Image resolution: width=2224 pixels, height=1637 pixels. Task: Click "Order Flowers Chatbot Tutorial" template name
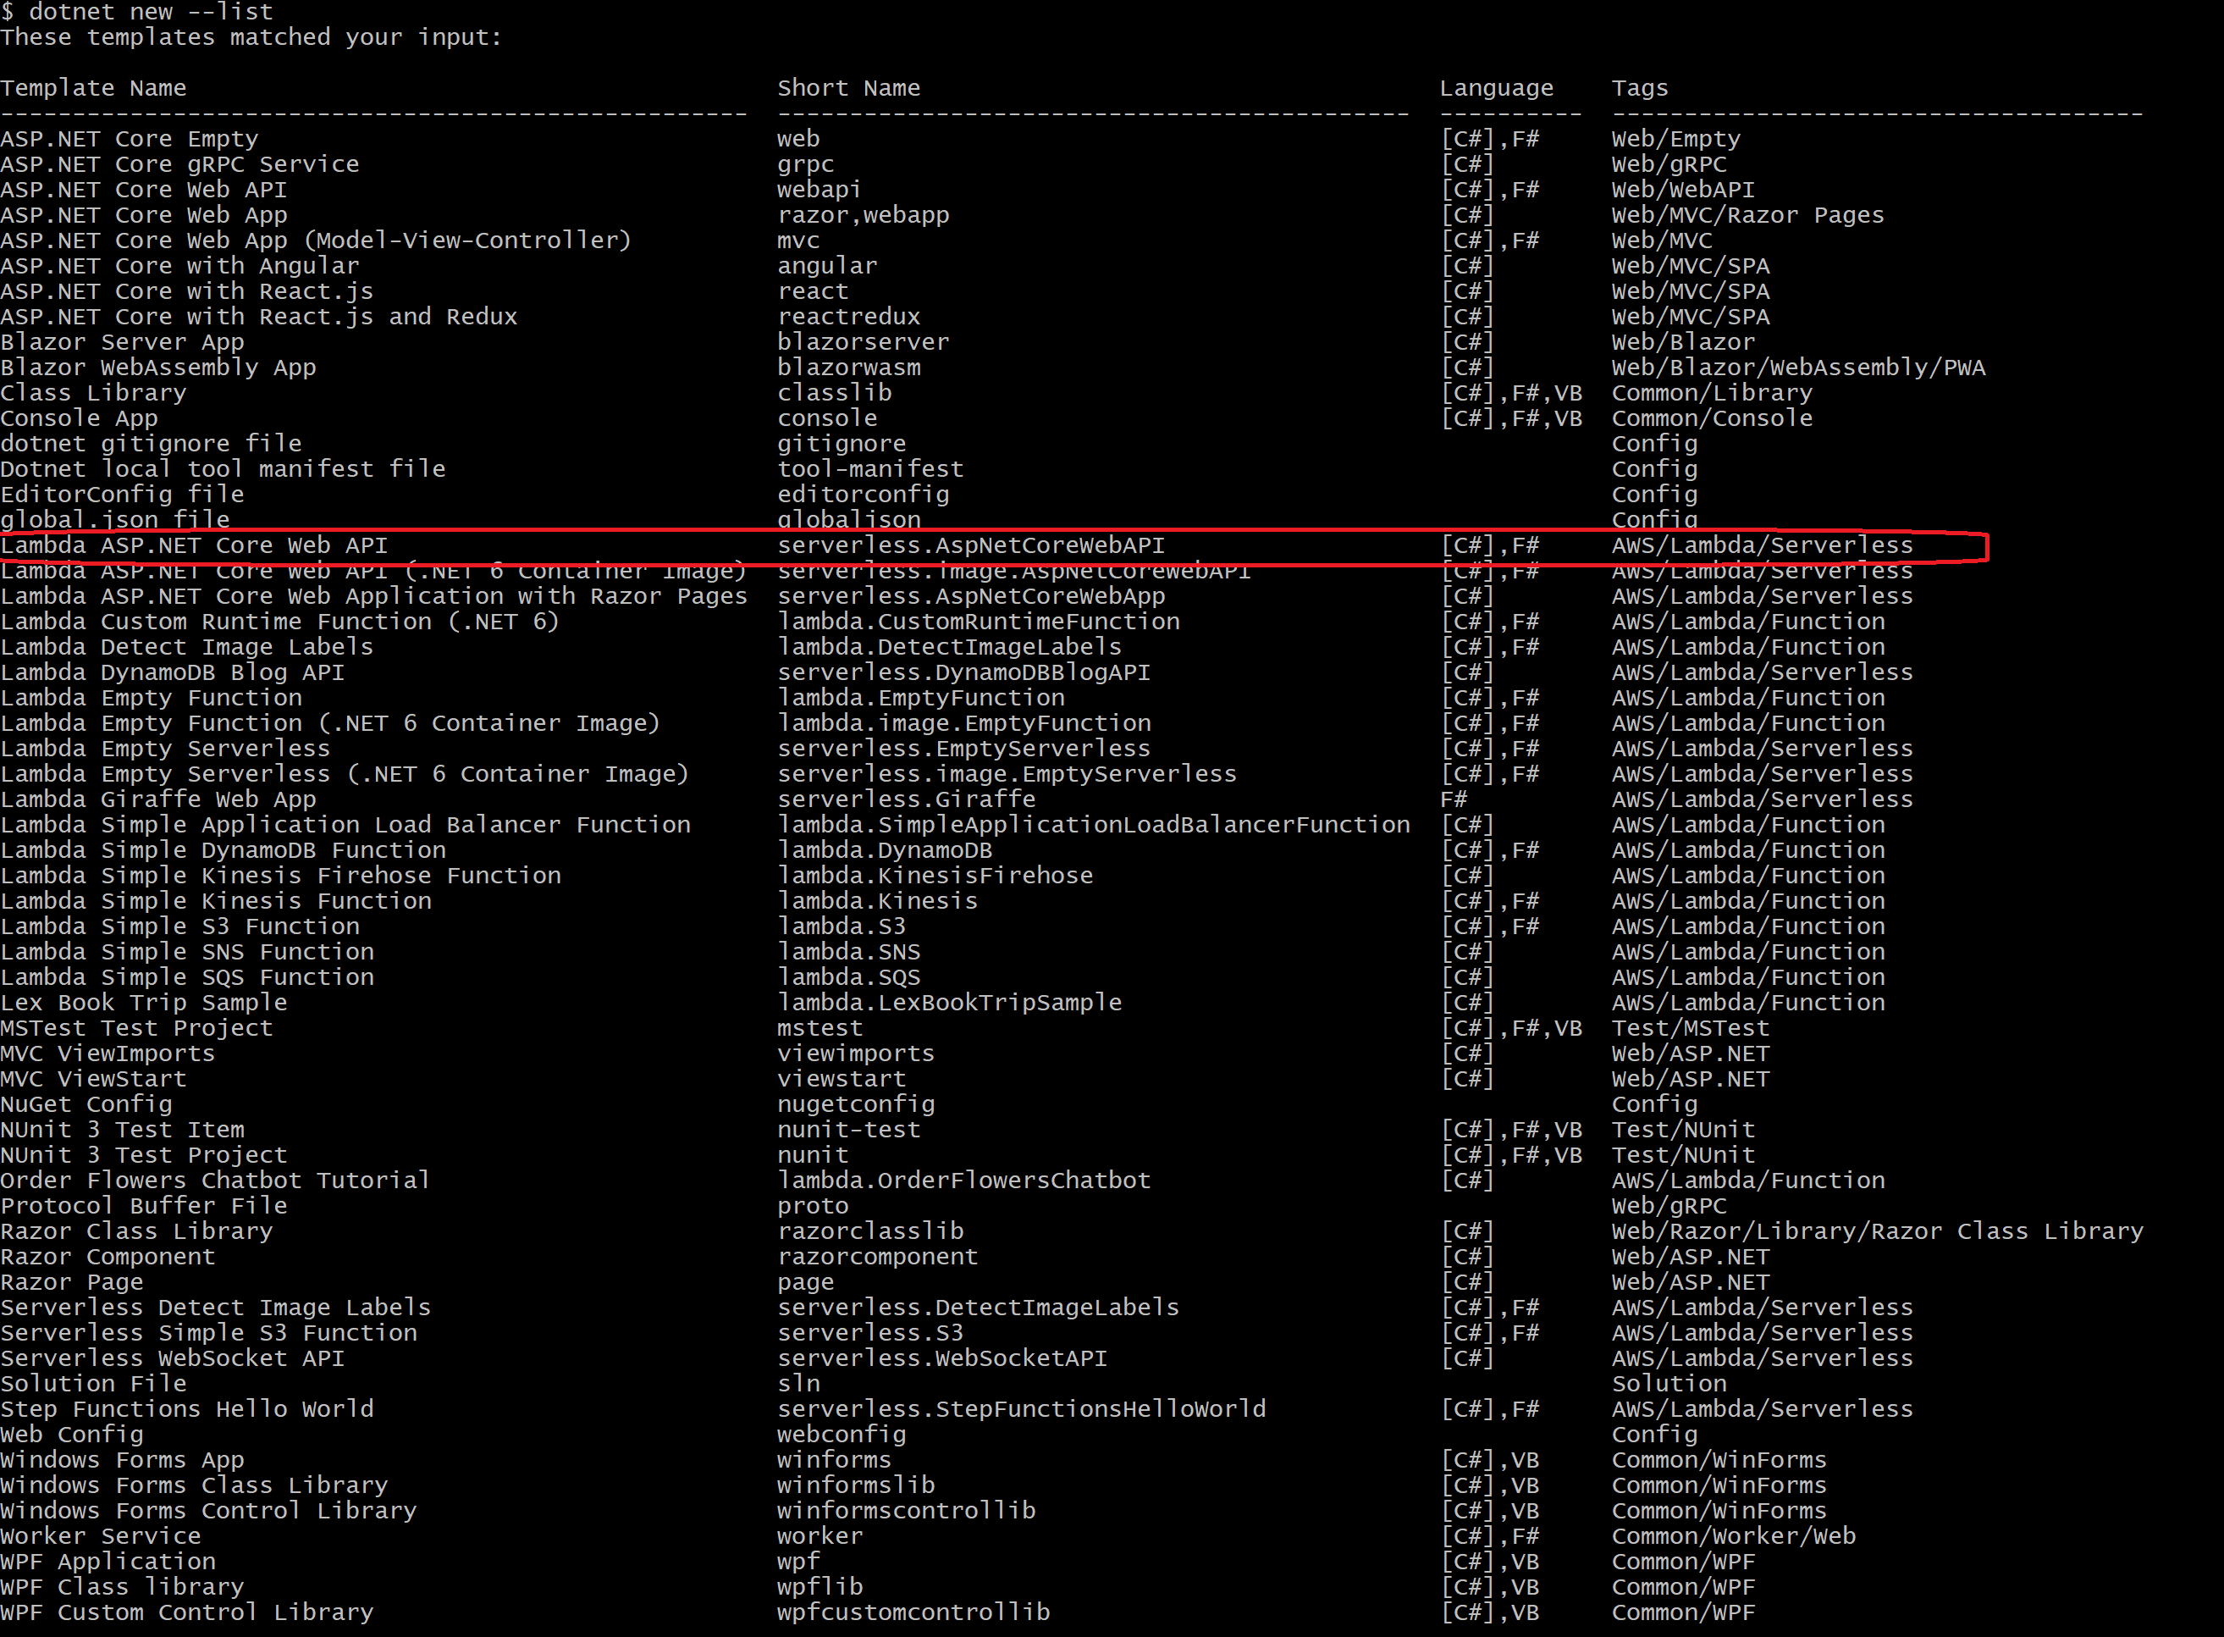tap(215, 1181)
